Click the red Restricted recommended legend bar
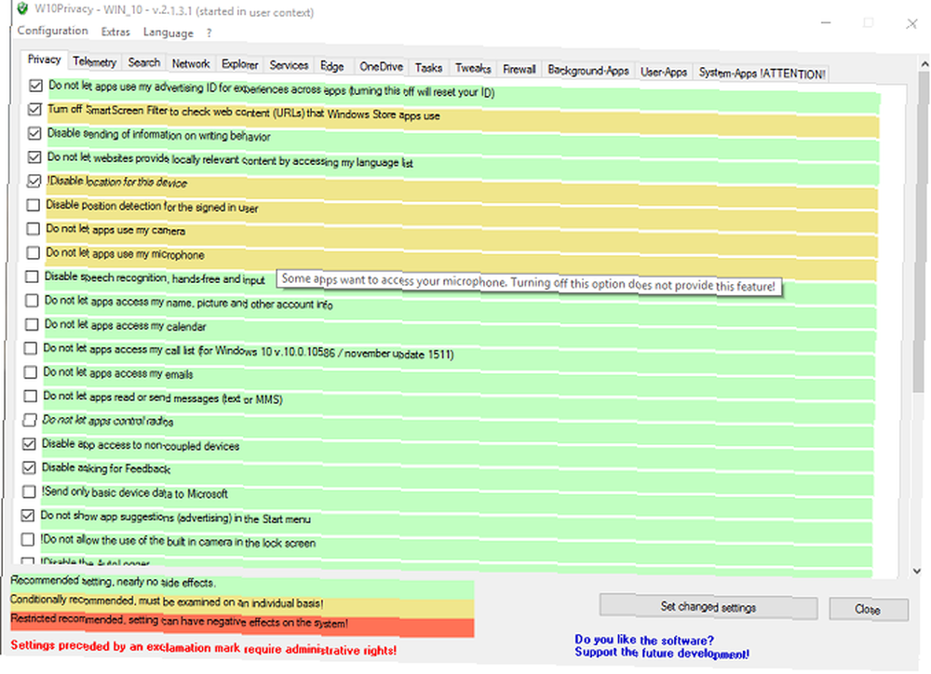The width and height of the screenshot is (931, 674). (242, 625)
